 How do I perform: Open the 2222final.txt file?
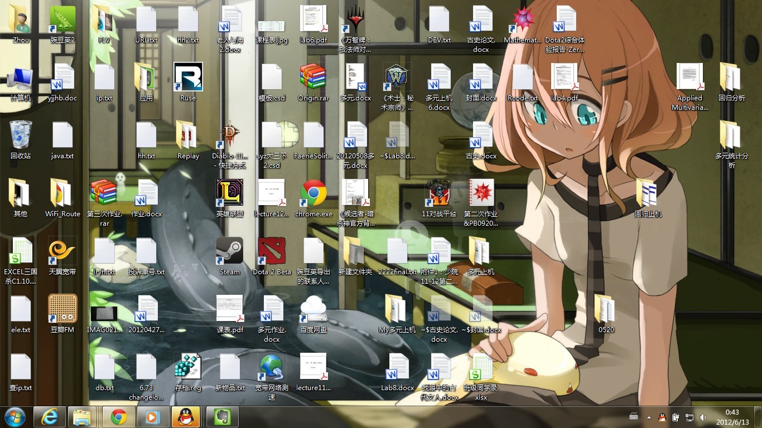tap(397, 251)
